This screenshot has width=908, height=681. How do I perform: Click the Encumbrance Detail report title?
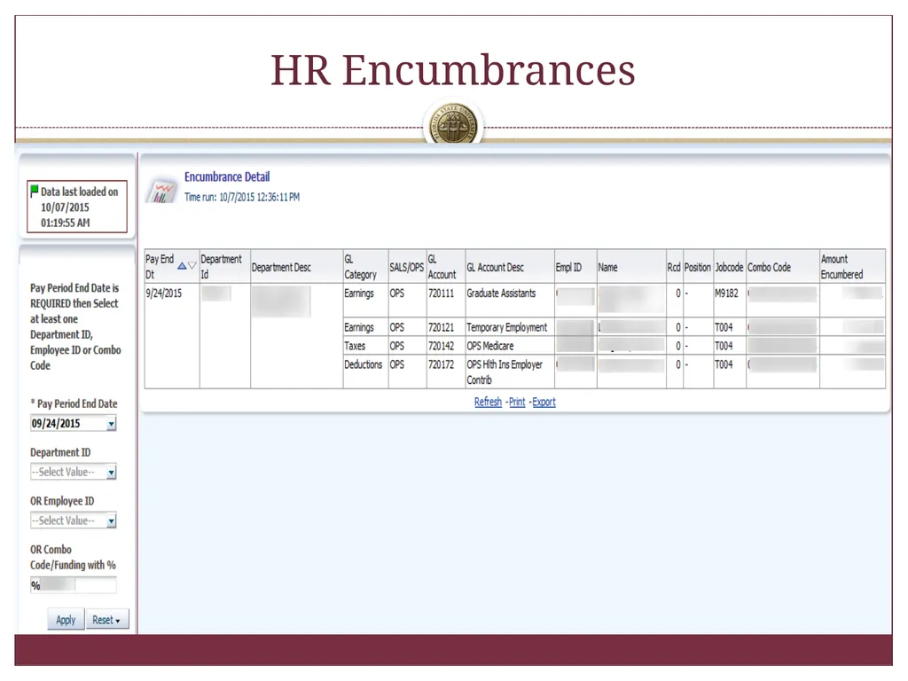click(x=227, y=176)
